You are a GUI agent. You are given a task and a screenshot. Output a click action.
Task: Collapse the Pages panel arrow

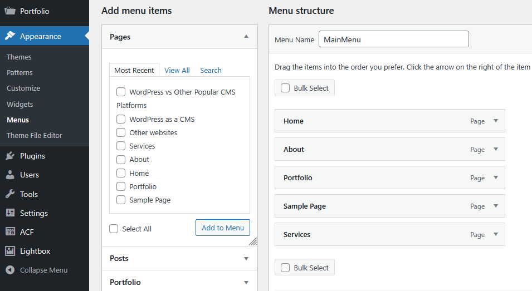click(246, 37)
